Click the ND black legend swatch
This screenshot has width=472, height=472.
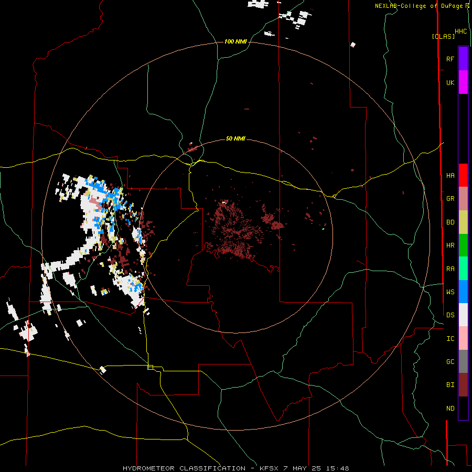[x=463, y=408]
